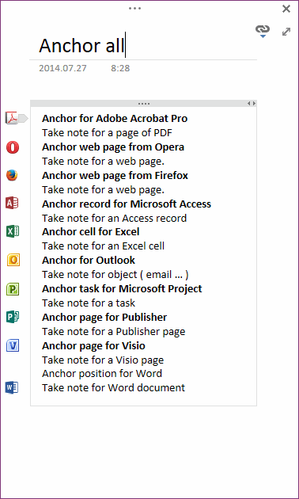Viewport: 299px width, 499px height.
Task: Click the Microsoft Project anchor icon
Action: tap(13, 289)
